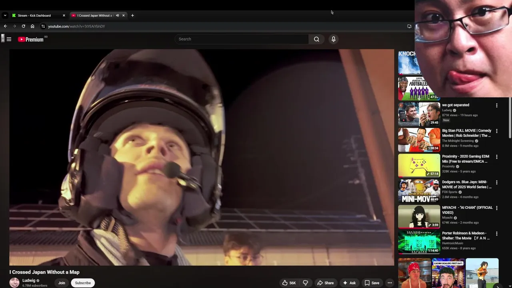The width and height of the screenshot is (512, 288).
Task: Click the page vertical scrollbar
Action: point(510,118)
